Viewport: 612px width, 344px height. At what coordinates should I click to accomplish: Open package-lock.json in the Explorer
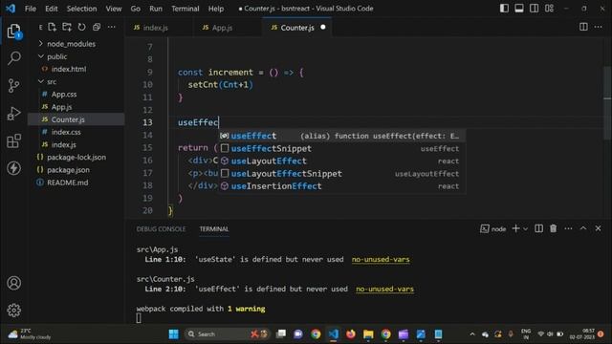[76, 157]
